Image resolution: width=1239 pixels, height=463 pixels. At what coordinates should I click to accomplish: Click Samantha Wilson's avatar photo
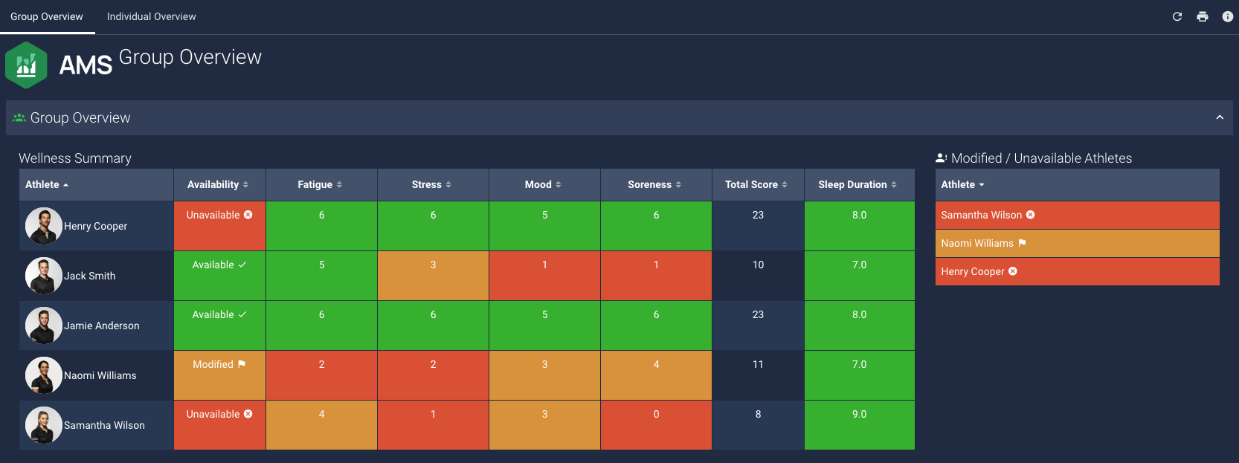pos(44,425)
